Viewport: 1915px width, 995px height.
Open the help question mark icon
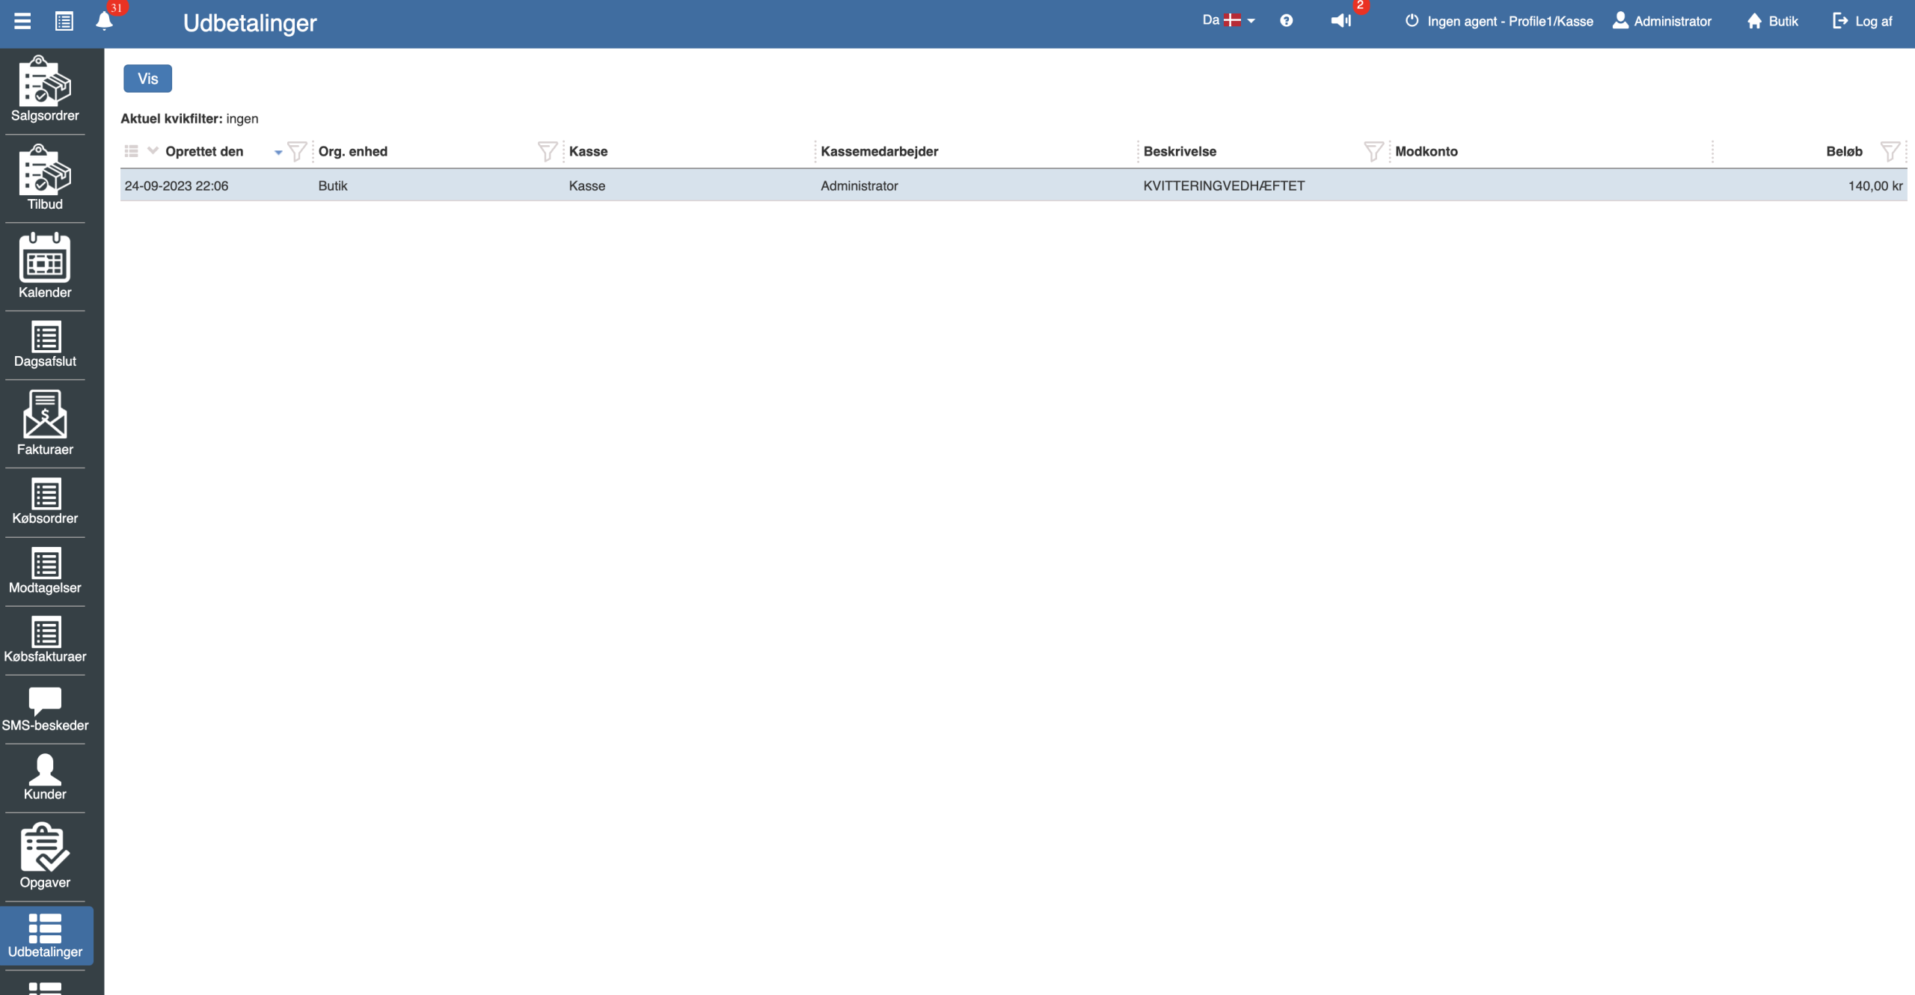pos(1286,21)
